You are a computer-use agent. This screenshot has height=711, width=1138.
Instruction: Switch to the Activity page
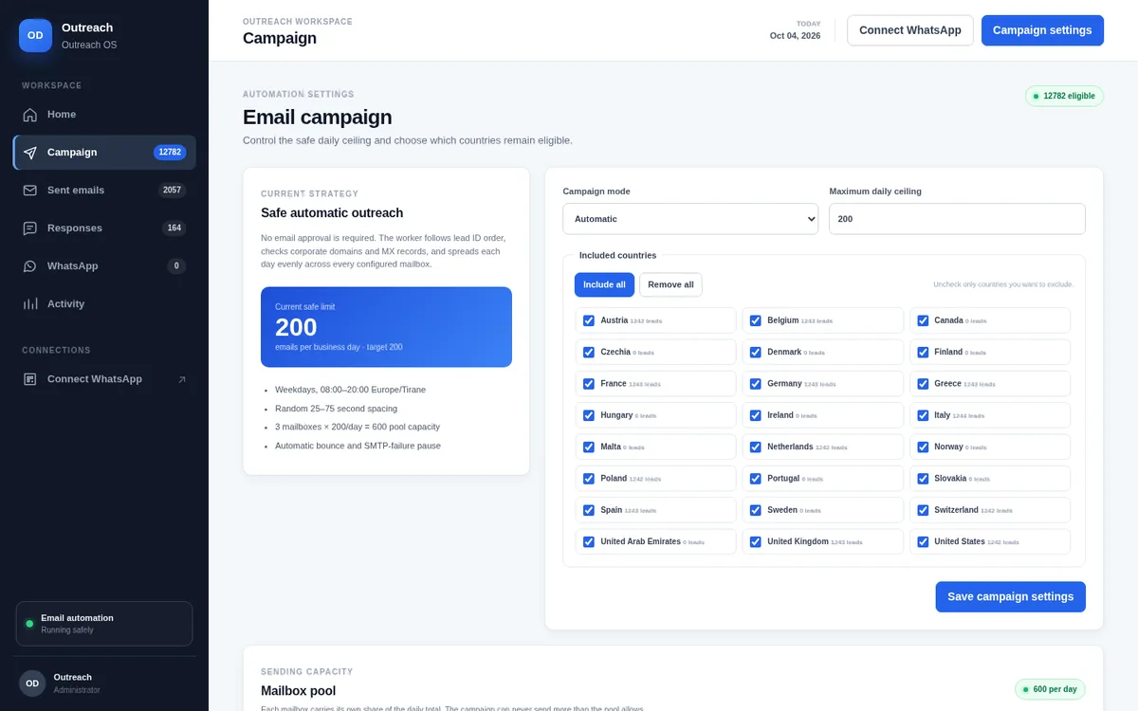(104, 304)
